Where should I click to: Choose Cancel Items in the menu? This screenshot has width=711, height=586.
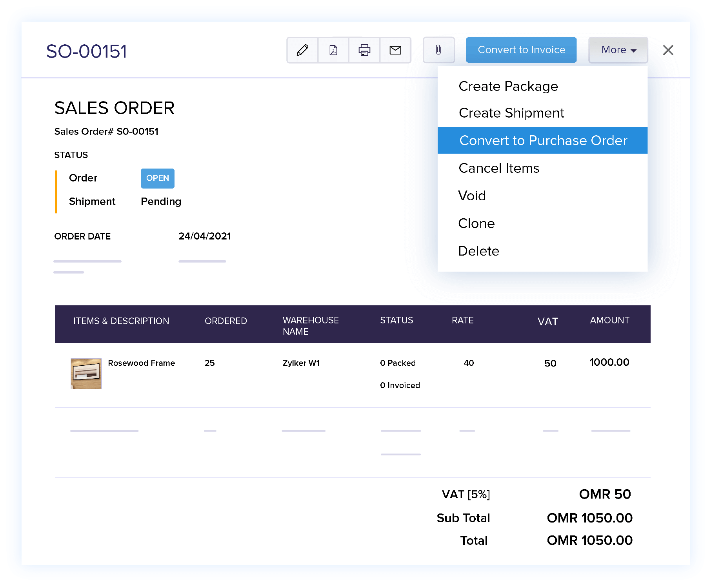pyautogui.click(x=499, y=168)
